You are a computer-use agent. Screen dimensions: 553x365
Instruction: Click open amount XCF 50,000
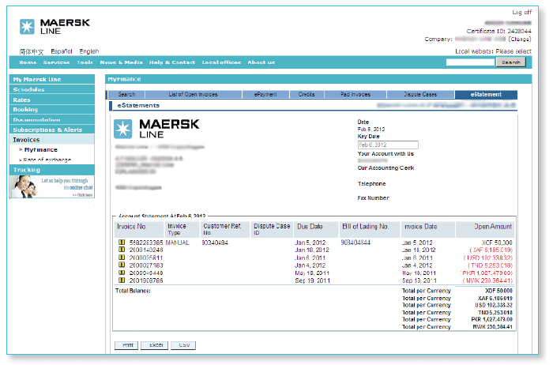[x=497, y=243]
